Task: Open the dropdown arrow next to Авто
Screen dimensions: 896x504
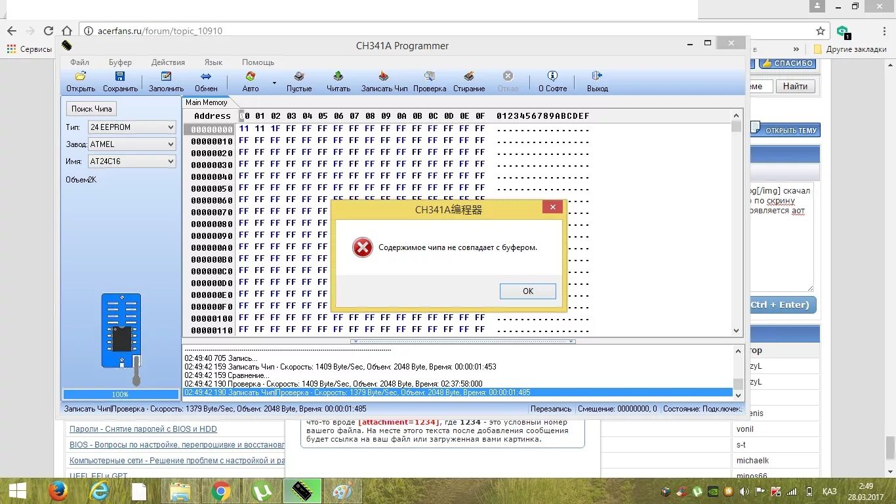Action: 274,83
